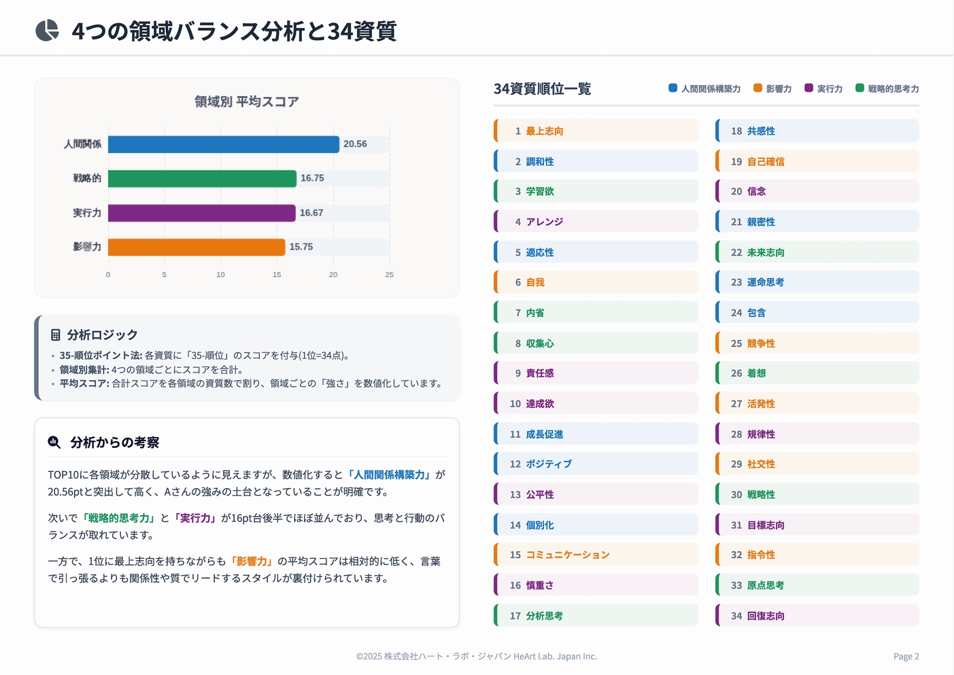Click the 「人間関係構築力」 link in the analysis text

390,474
